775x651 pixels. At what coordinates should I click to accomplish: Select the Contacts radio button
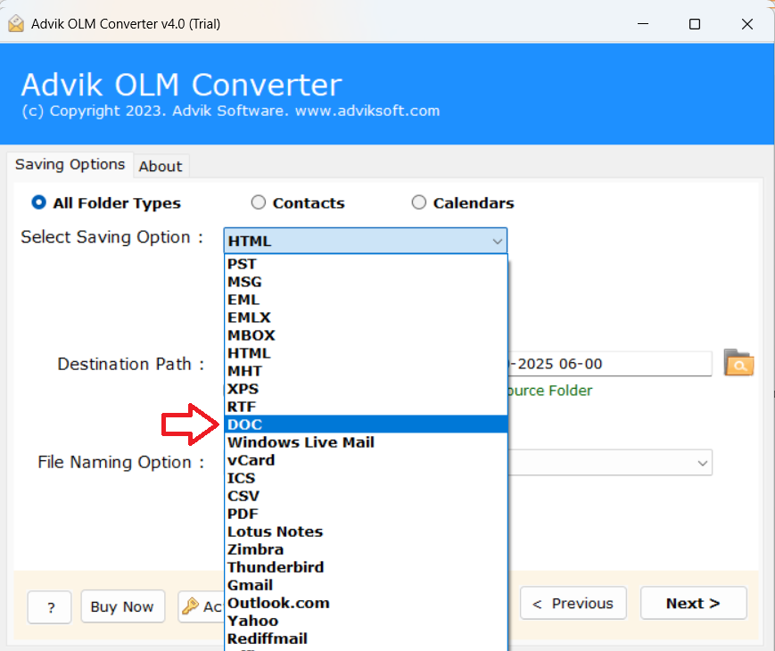[x=259, y=202]
